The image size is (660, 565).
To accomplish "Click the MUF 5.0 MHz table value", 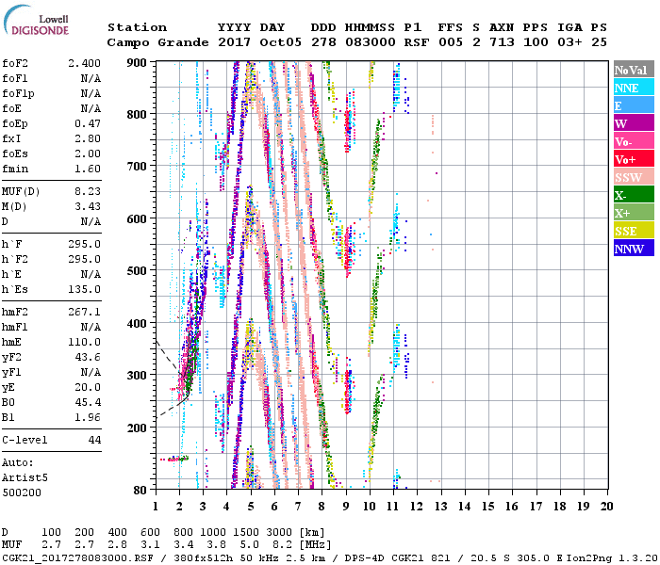I will (249, 545).
